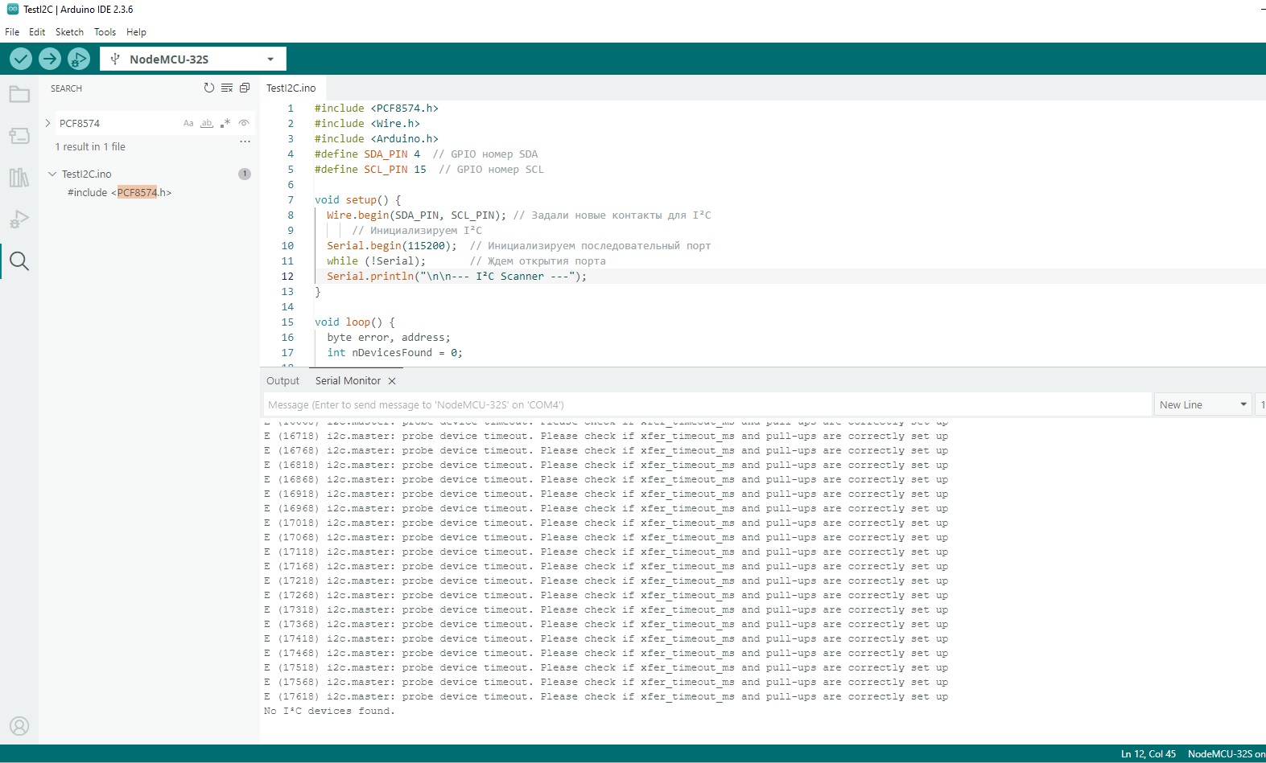
Task: Open the Library Manager books icon
Action: tap(19, 178)
